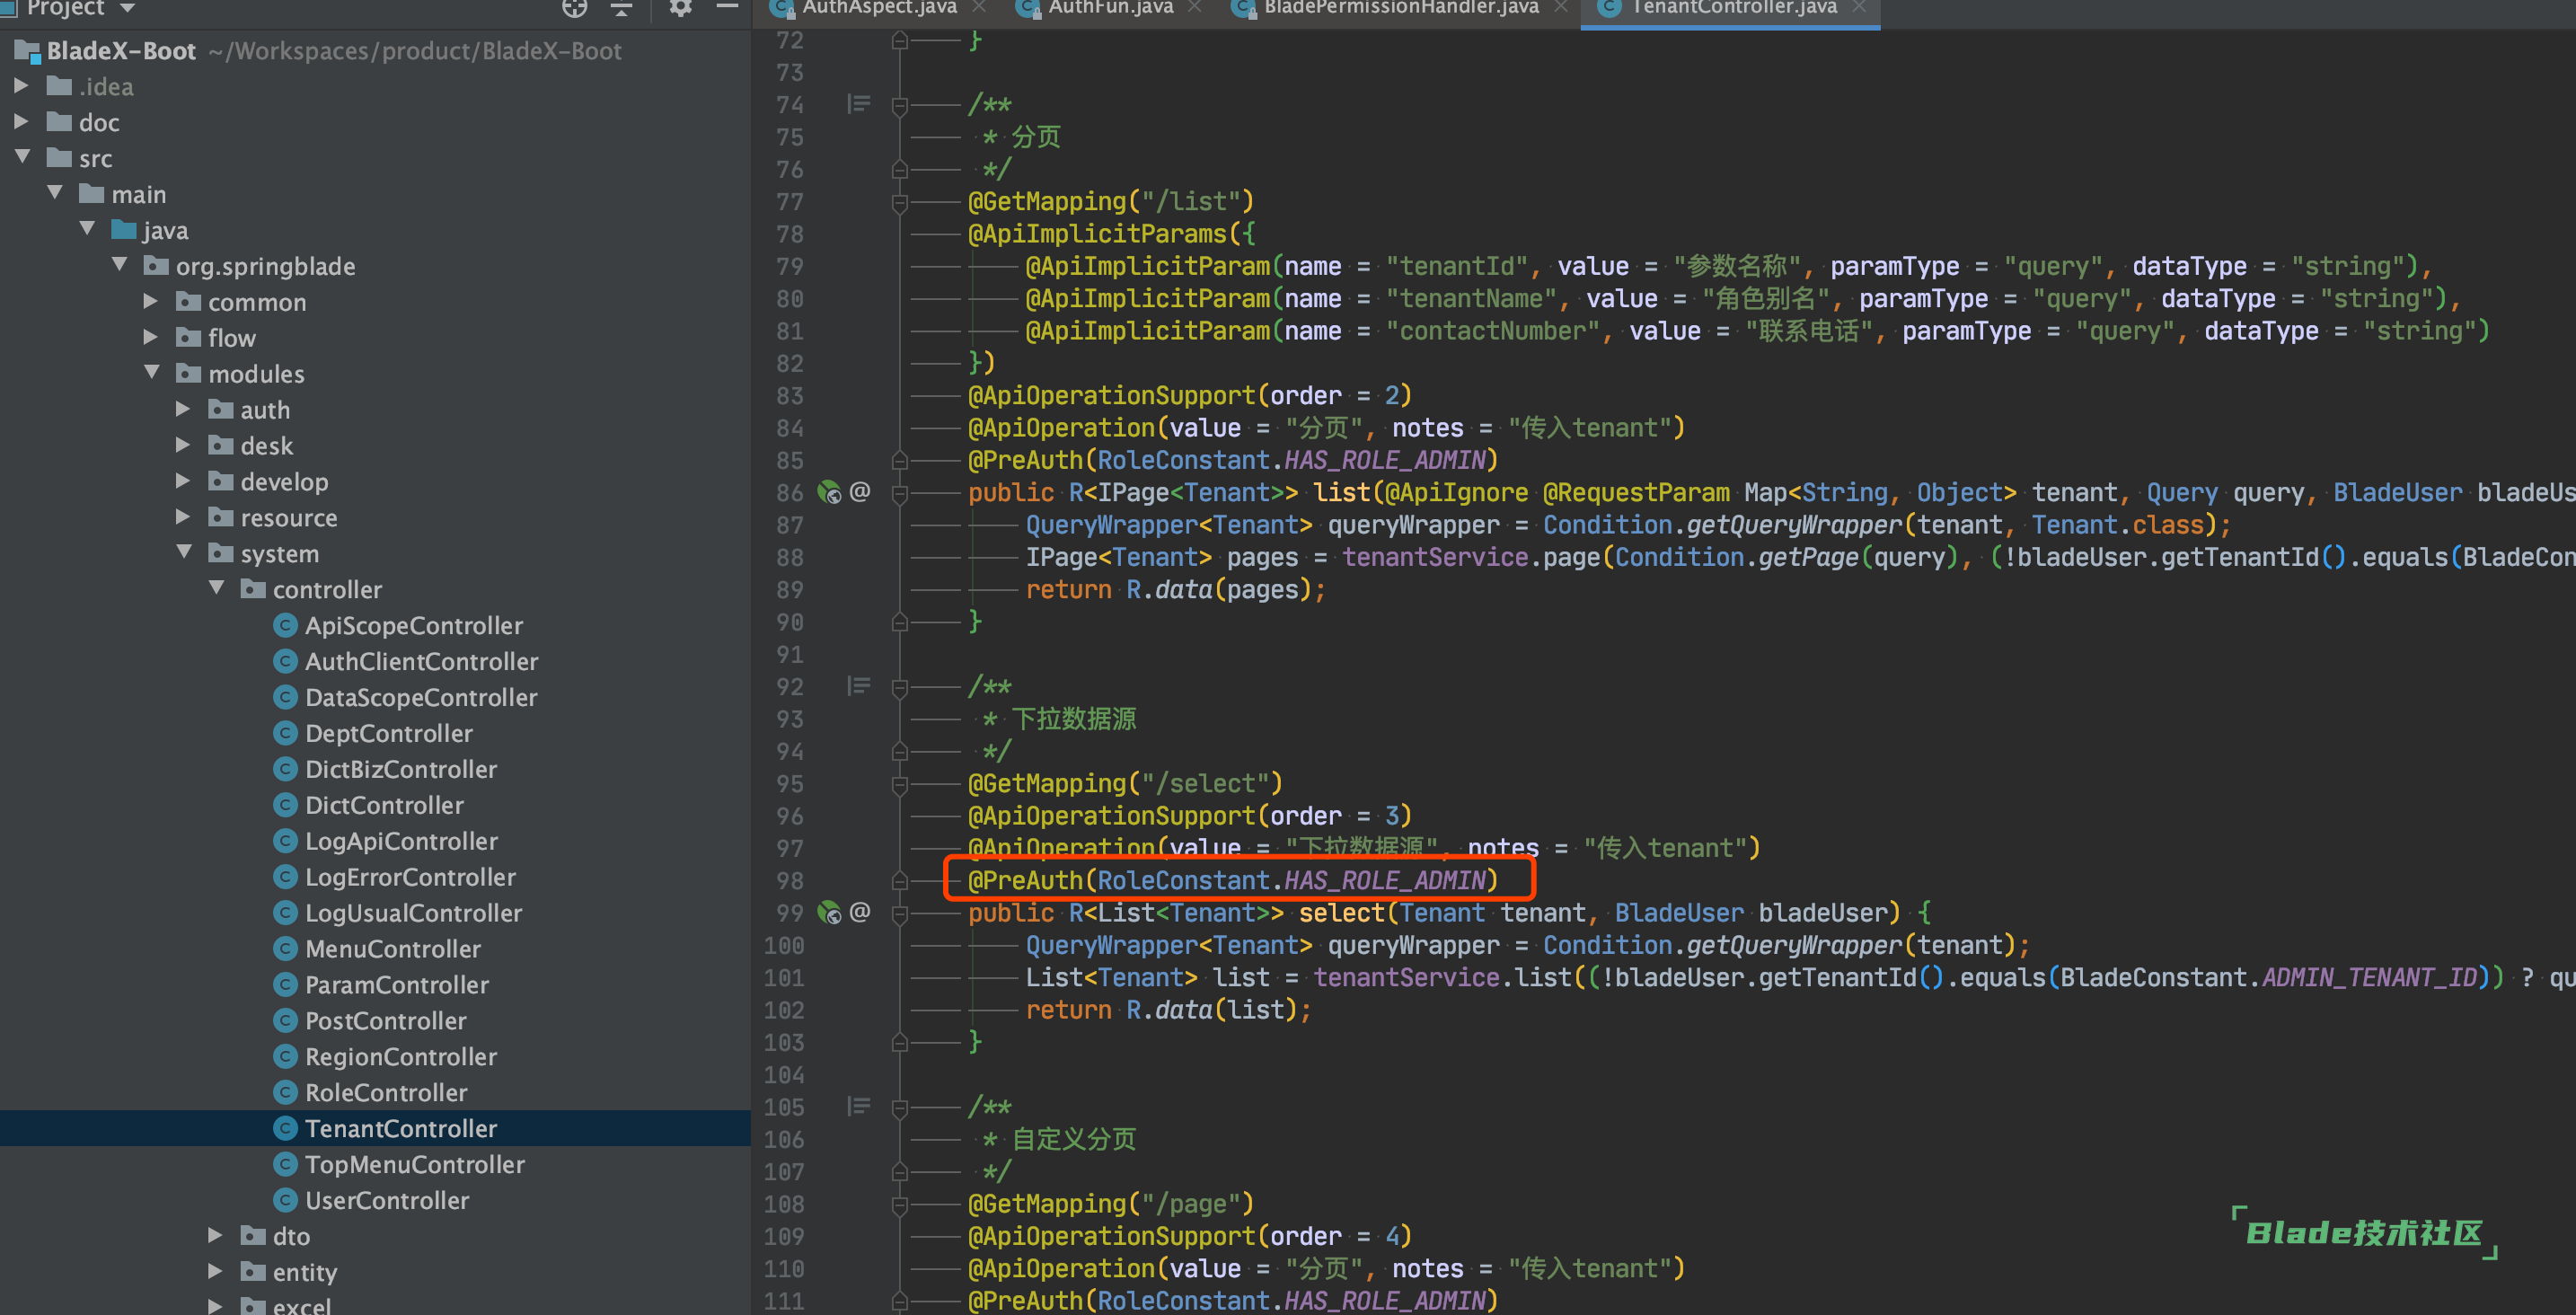2576x1315 pixels.
Task: Open the Project view dropdown
Action: tap(128, 8)
